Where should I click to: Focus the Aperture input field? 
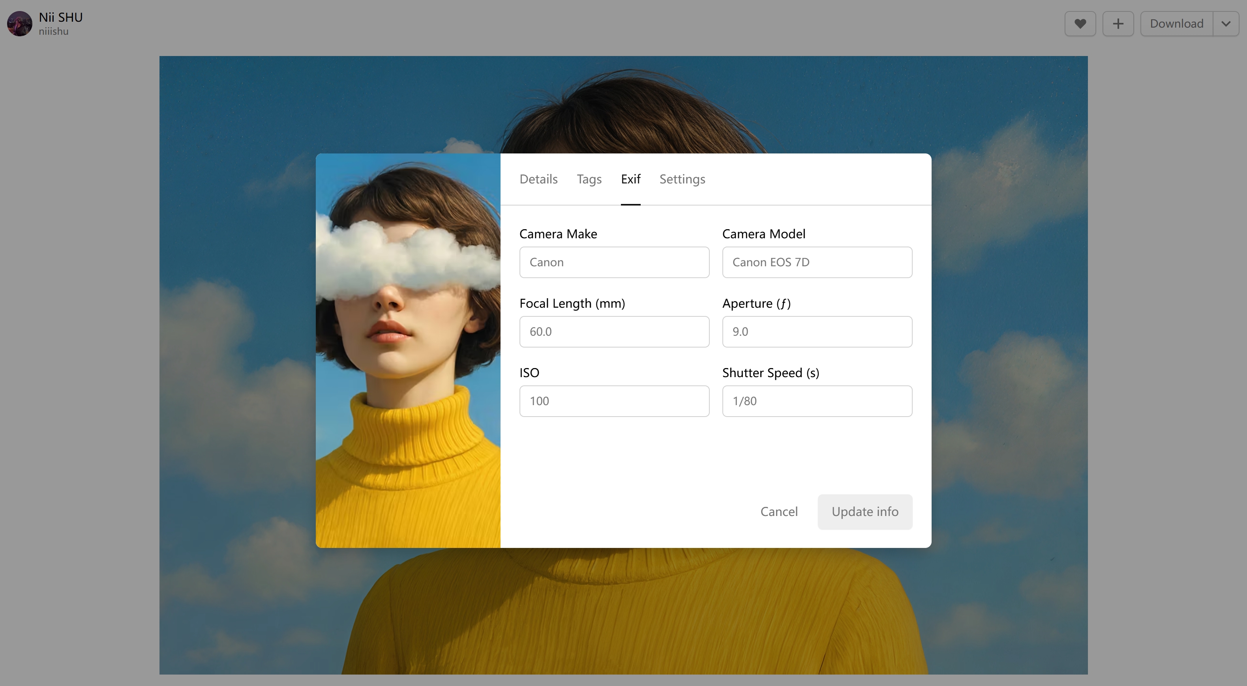pyautogui.click(x=817, y=331)
